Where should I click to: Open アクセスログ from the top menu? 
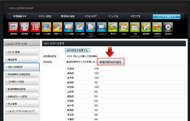pos(91,16)
